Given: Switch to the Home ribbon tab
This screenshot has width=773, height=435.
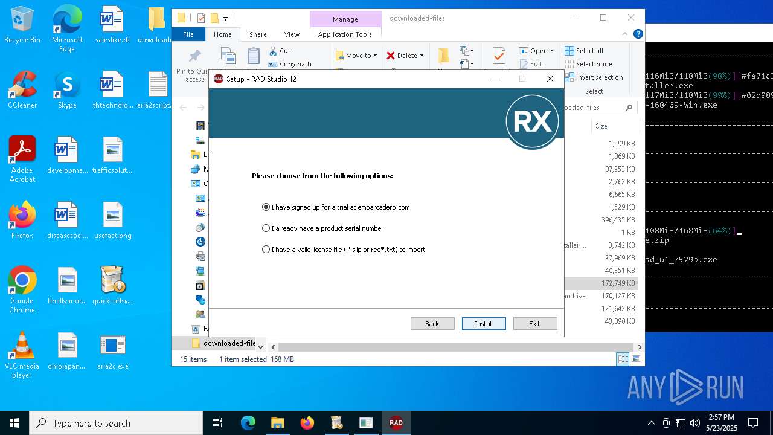Looking at the screenshot, I should pos(222,34).
